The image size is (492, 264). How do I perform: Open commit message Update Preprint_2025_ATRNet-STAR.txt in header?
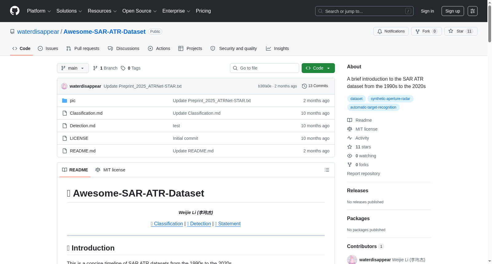point(142,86)
